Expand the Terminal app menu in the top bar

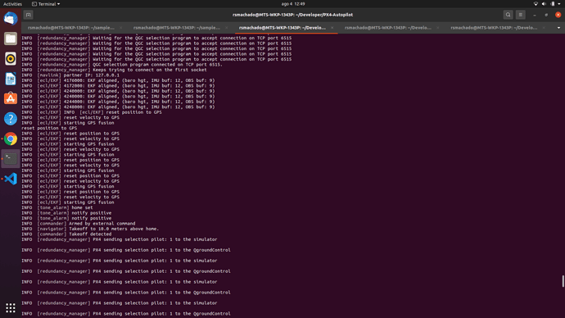tap(46, 4)
